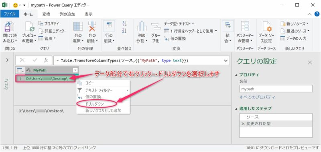Screen dimensions: 321x152
Task: Sort descending with the Z-A icon
Action: [x=124, y=31]
